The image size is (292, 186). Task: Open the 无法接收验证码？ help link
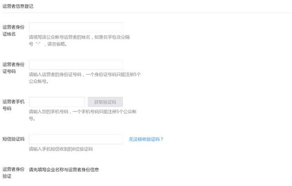click(x=146, y=139)
